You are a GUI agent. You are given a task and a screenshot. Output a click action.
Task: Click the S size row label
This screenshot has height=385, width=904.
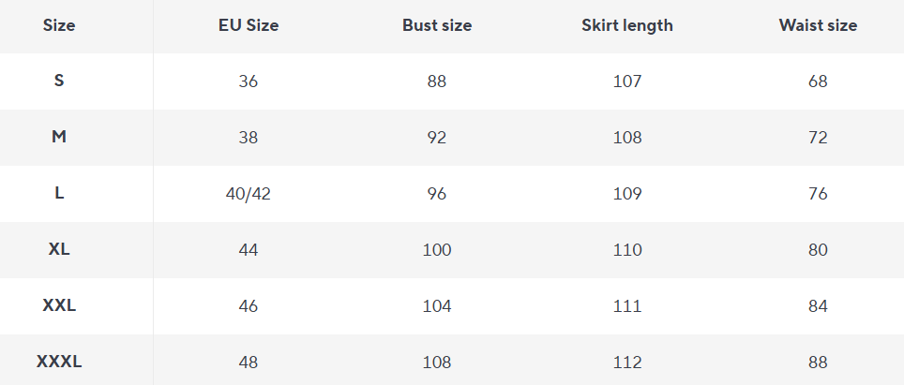[x=59, y=81]
